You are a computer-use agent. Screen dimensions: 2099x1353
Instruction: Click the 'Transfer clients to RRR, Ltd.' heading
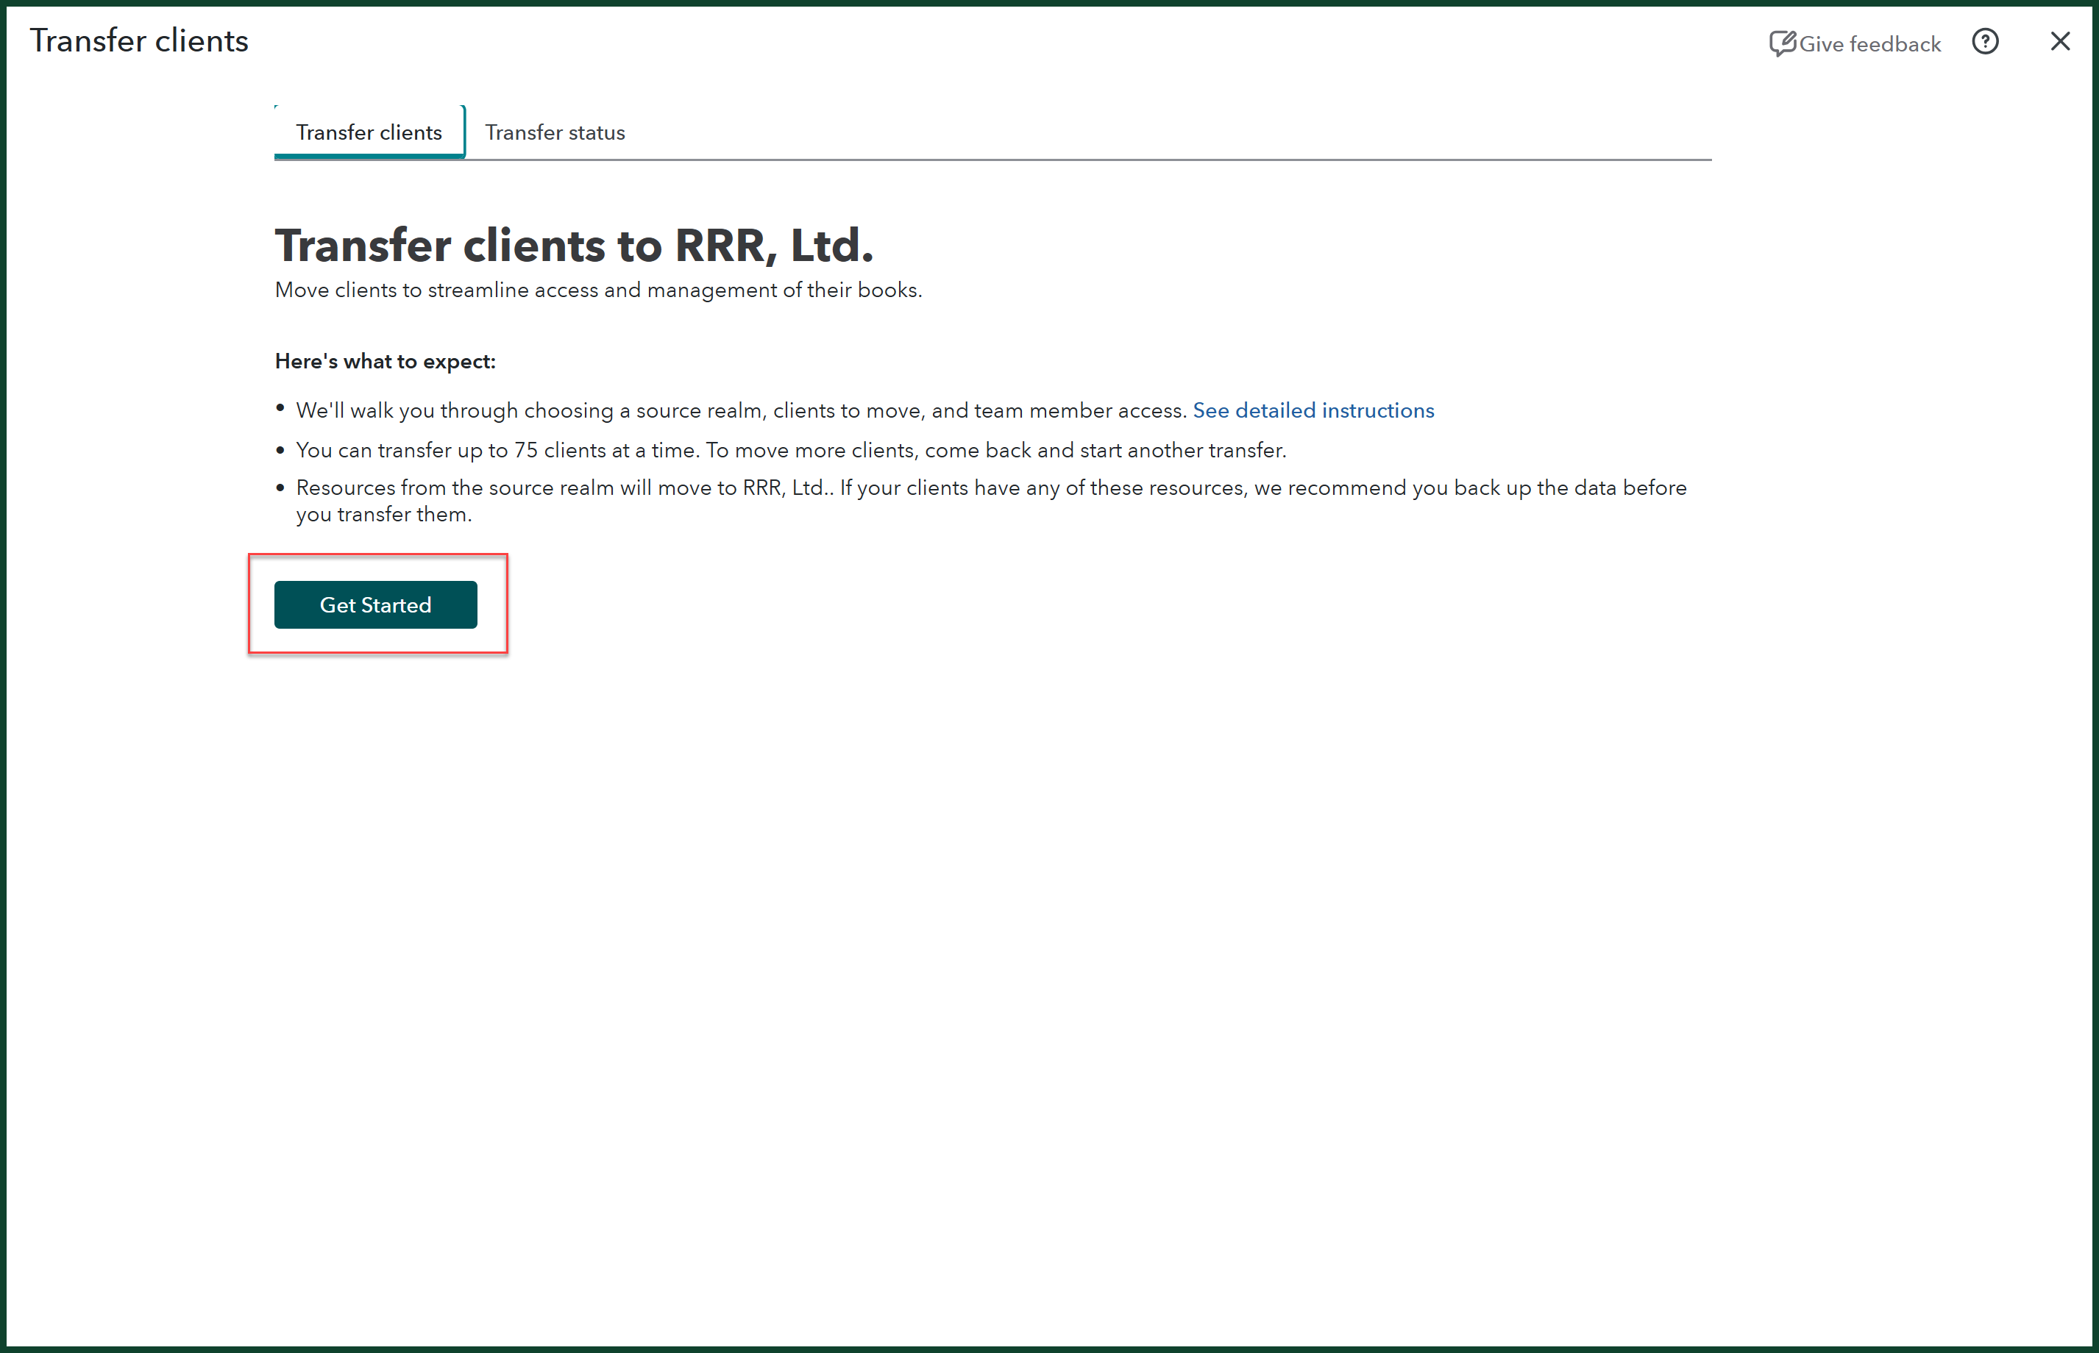(573, 245)
